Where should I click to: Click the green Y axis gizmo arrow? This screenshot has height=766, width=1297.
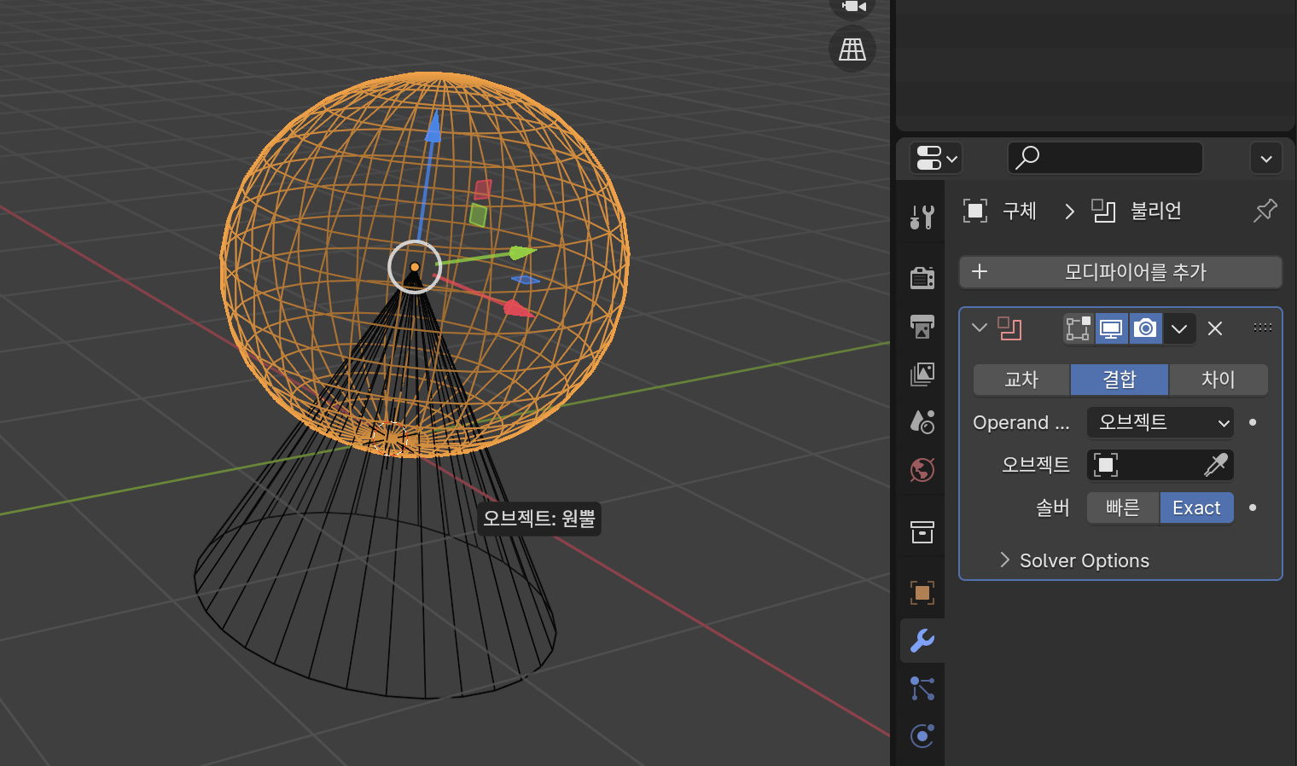pos(521,252)
